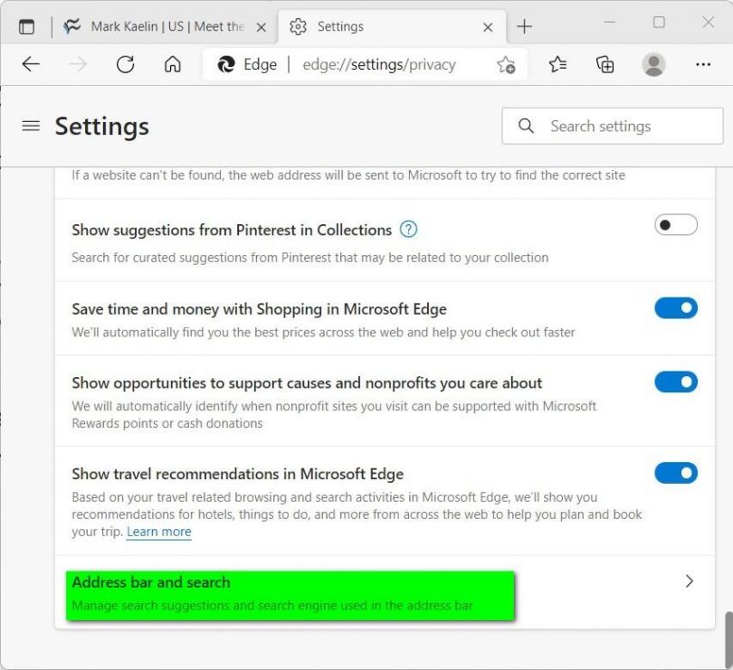Turn off travel recommendations in Microsoft Edge
Image resolution: width=733 pixels, height=670 pixels.
676,473
